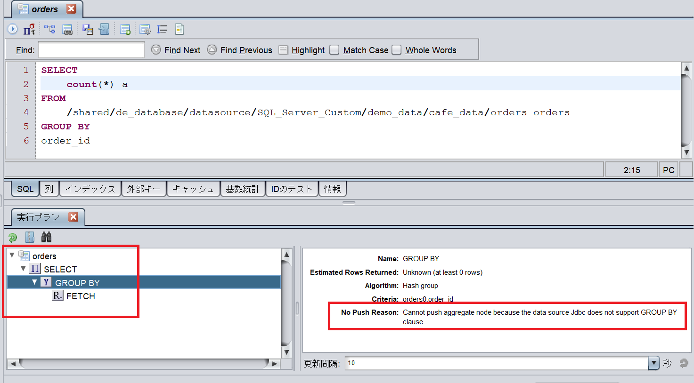The width and height of the screenshot is (694, 383).
Task: Click the table with green plus icon
Action: pyautogui.click(x=125, y=30)
